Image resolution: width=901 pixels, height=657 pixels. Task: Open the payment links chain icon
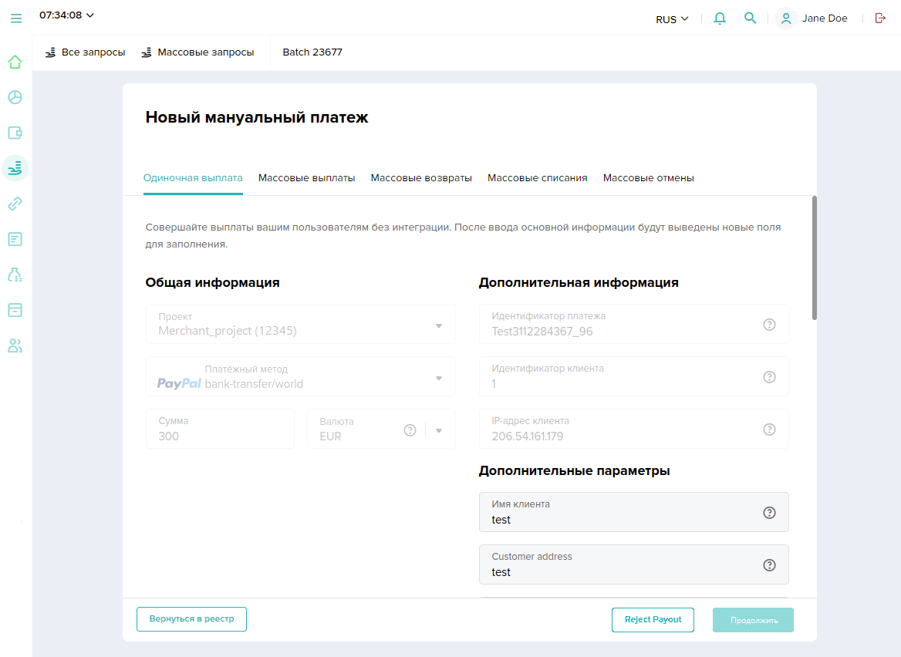[x=15, y=204]
